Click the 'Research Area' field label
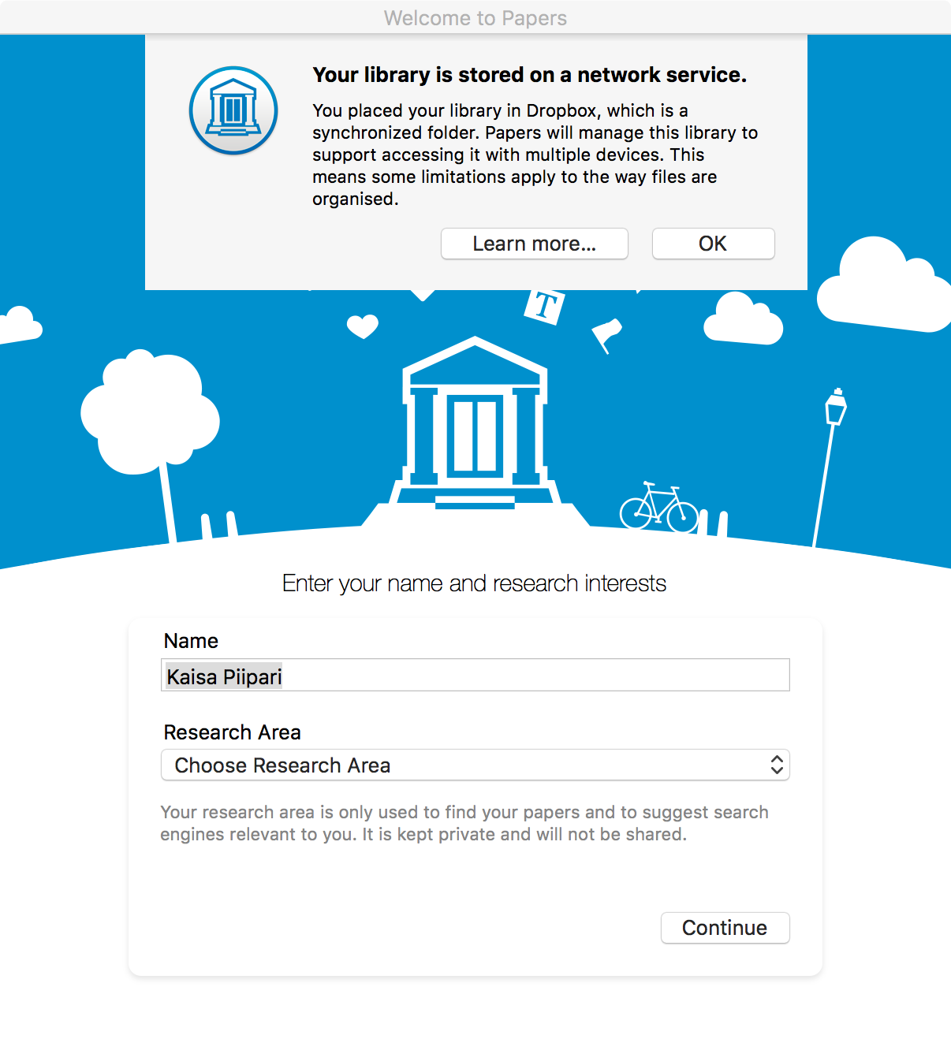Screen dimensions: 951x1039 (232, 732)
